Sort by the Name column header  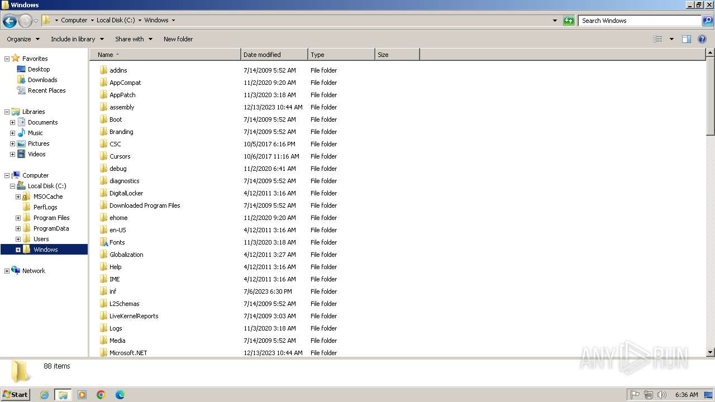(165, 55)
